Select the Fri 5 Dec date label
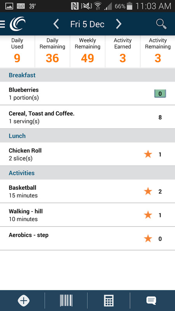Screen dimensions: 175x311 pyautogui.click(x=87, y=24)
